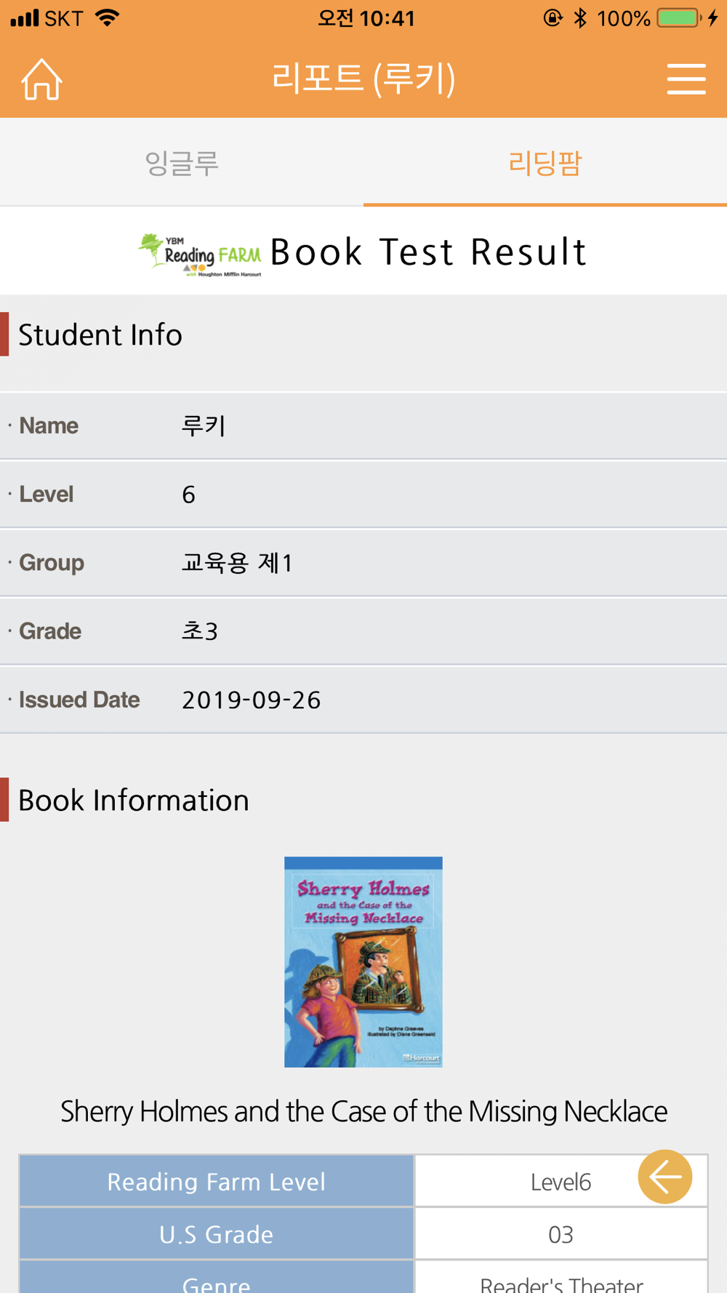
Task: Tap the Book Test Result heading
Action: (x=428, y=252)
